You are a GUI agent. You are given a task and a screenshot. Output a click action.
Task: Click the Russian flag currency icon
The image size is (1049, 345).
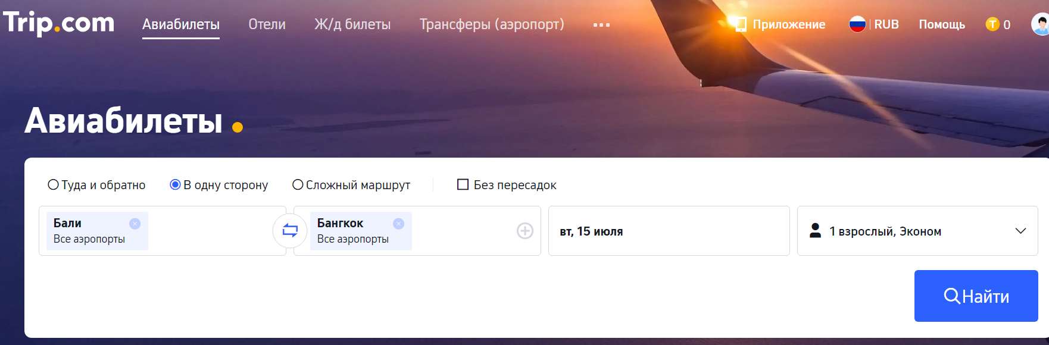[857, 24]
